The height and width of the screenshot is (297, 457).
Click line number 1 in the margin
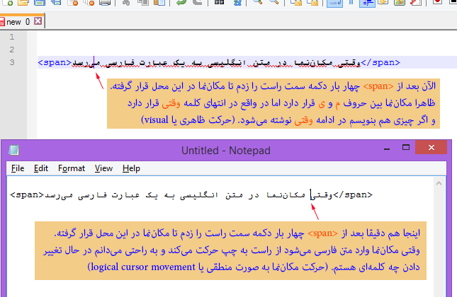click(x=11, y=37)
